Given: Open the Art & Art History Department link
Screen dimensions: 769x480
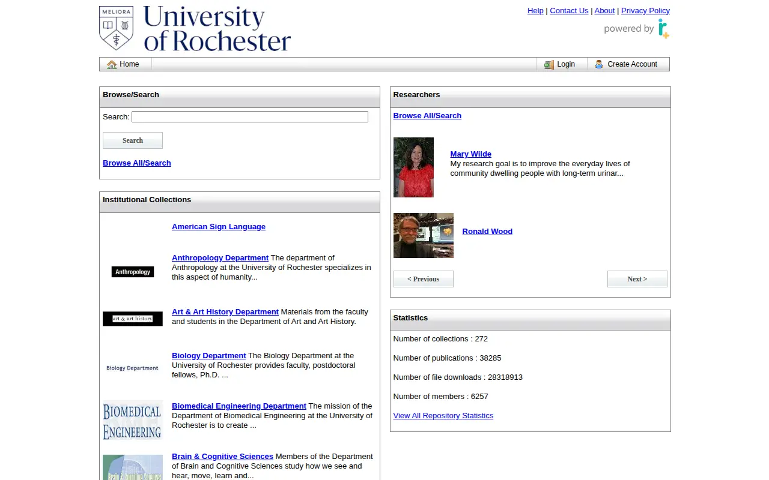Looking at the screenshot, I should click(x=225, y=312).
